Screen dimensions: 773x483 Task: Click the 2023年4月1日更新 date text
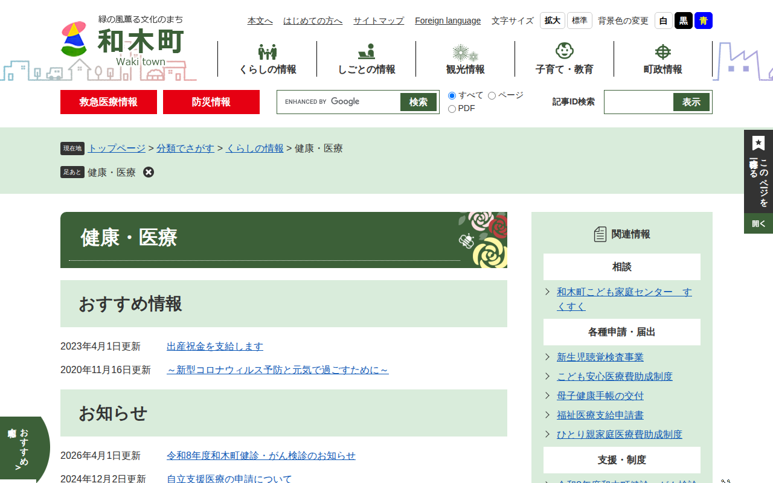(100, 347)
